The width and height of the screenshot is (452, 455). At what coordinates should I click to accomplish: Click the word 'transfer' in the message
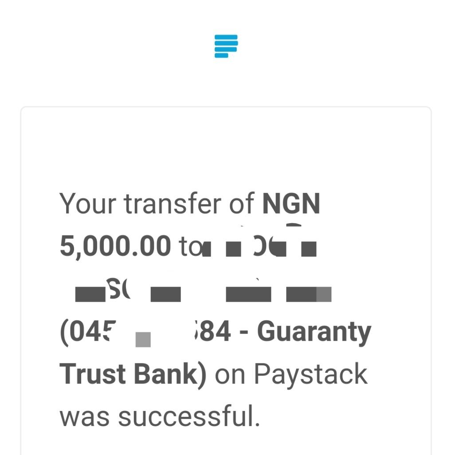tap(173, 204)
